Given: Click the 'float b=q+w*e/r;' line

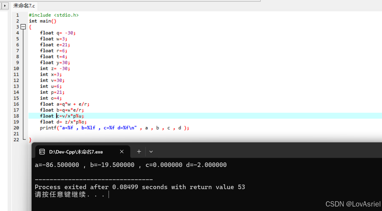Looking at the screenshot, I should (x=62, y=110).
